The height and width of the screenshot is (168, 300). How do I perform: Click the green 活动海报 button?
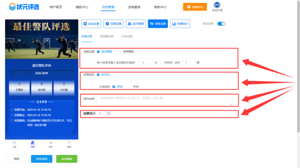(66, 158)
